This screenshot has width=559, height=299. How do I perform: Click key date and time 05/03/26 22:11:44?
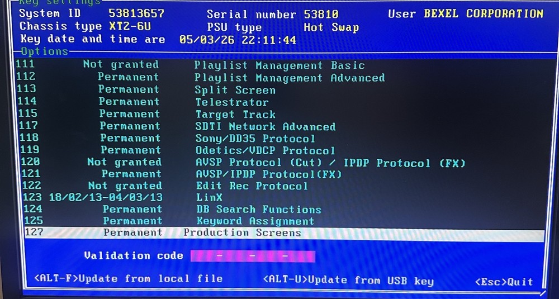tap(238, 40)
